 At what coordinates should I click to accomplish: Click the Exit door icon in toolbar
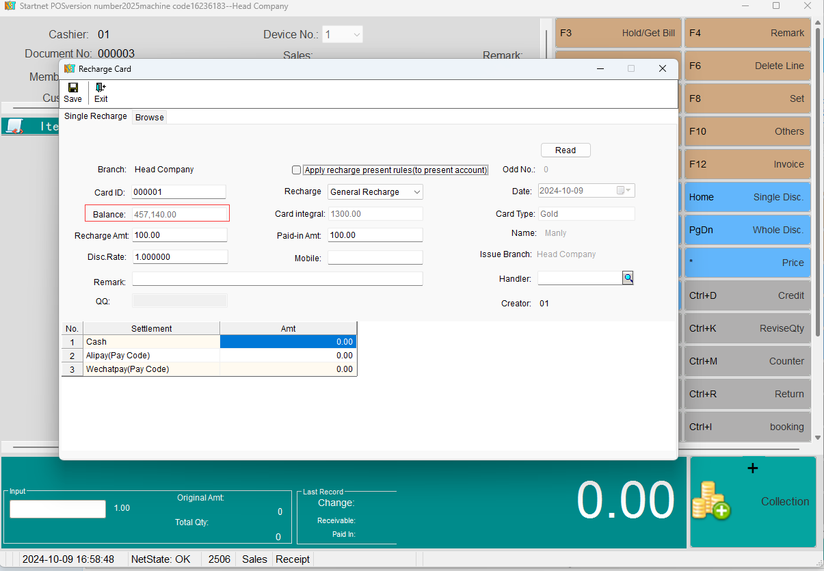pyautogui.click(x=101, y=88)
